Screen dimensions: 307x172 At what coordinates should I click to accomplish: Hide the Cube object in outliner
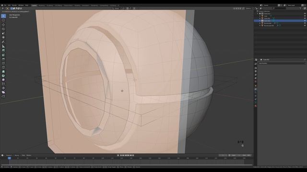[305, 16]
